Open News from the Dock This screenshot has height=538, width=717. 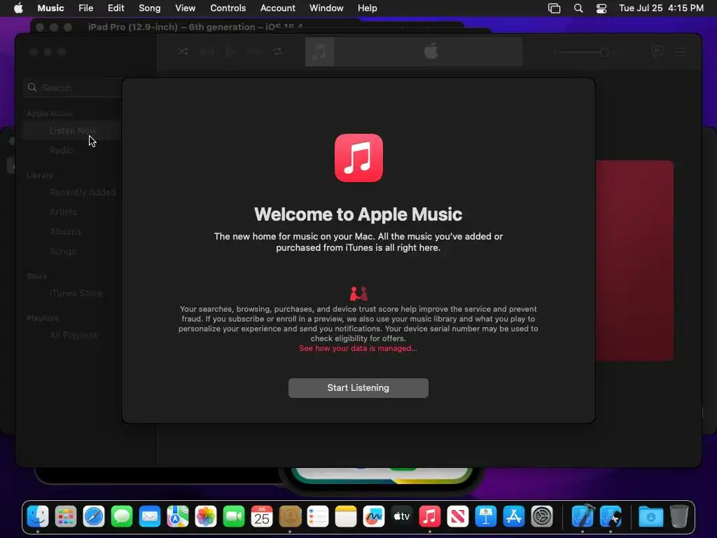[458, 517]
